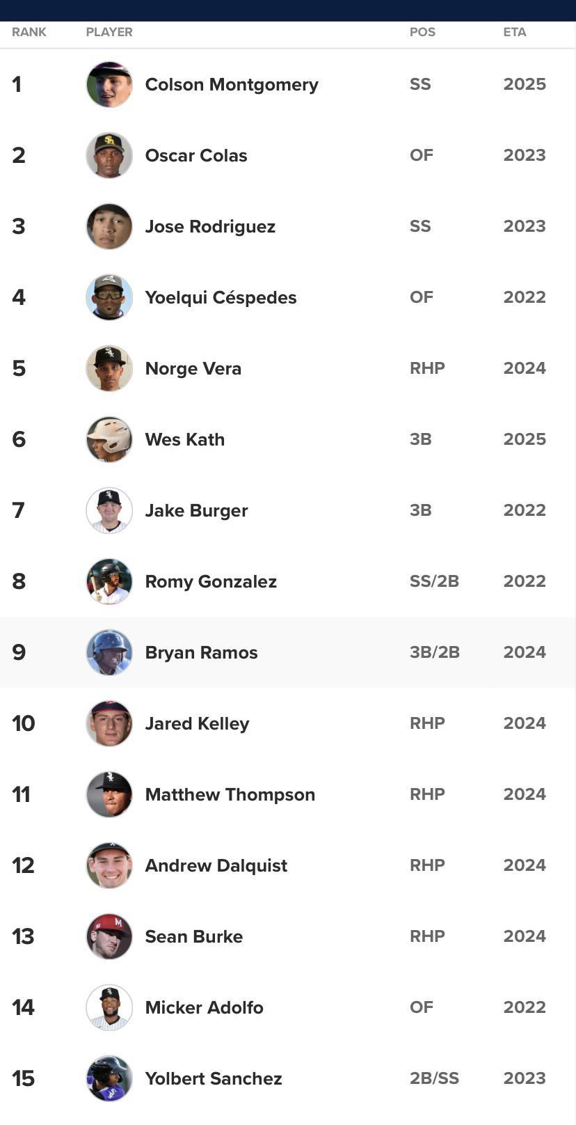
Task: Select the POS column header
Action: [x=422, y=32]
